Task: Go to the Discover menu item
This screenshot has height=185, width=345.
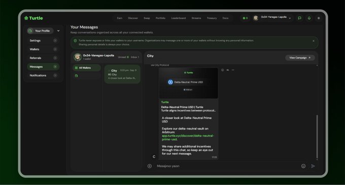Action: click(x=133, y=18)
